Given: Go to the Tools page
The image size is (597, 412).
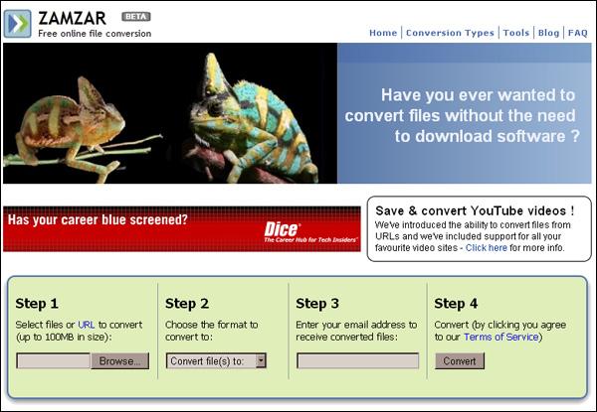Looking at the screenshot, I should pos(515,33).
